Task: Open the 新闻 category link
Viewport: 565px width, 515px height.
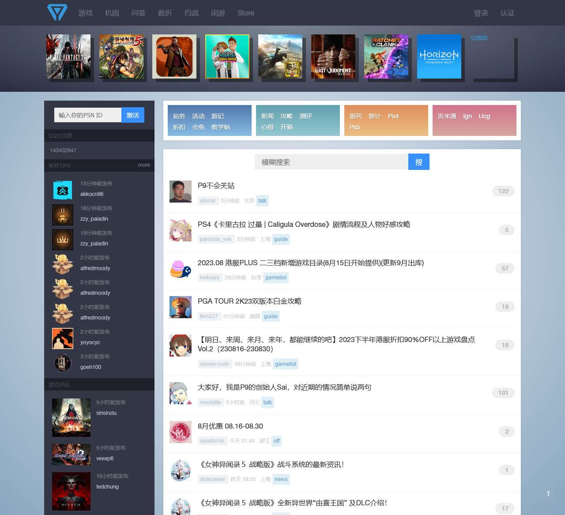Action: [267, 116]
